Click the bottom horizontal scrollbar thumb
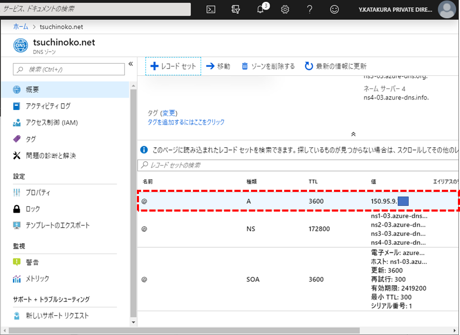 point(184,330)
